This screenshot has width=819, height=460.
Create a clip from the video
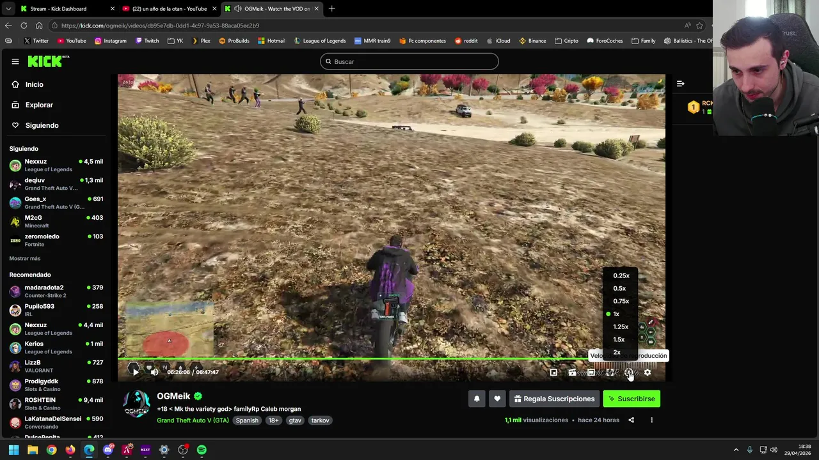(572, 372)
